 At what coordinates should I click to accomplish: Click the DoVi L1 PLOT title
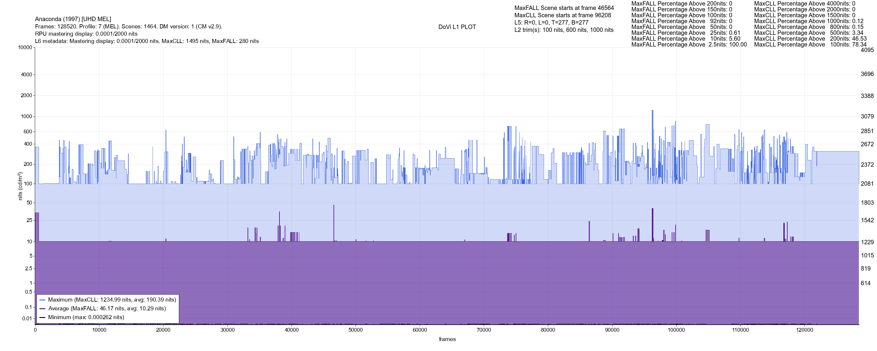(457, 27)
